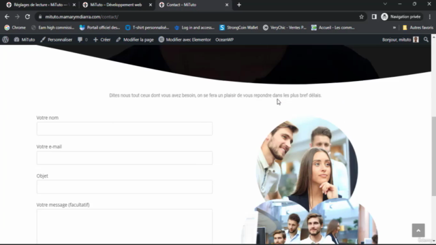Viewport: 436px width, 245px height.
Task: Open the Autres favoris folder
Action: pyautogui.click(x=418, y=27)
